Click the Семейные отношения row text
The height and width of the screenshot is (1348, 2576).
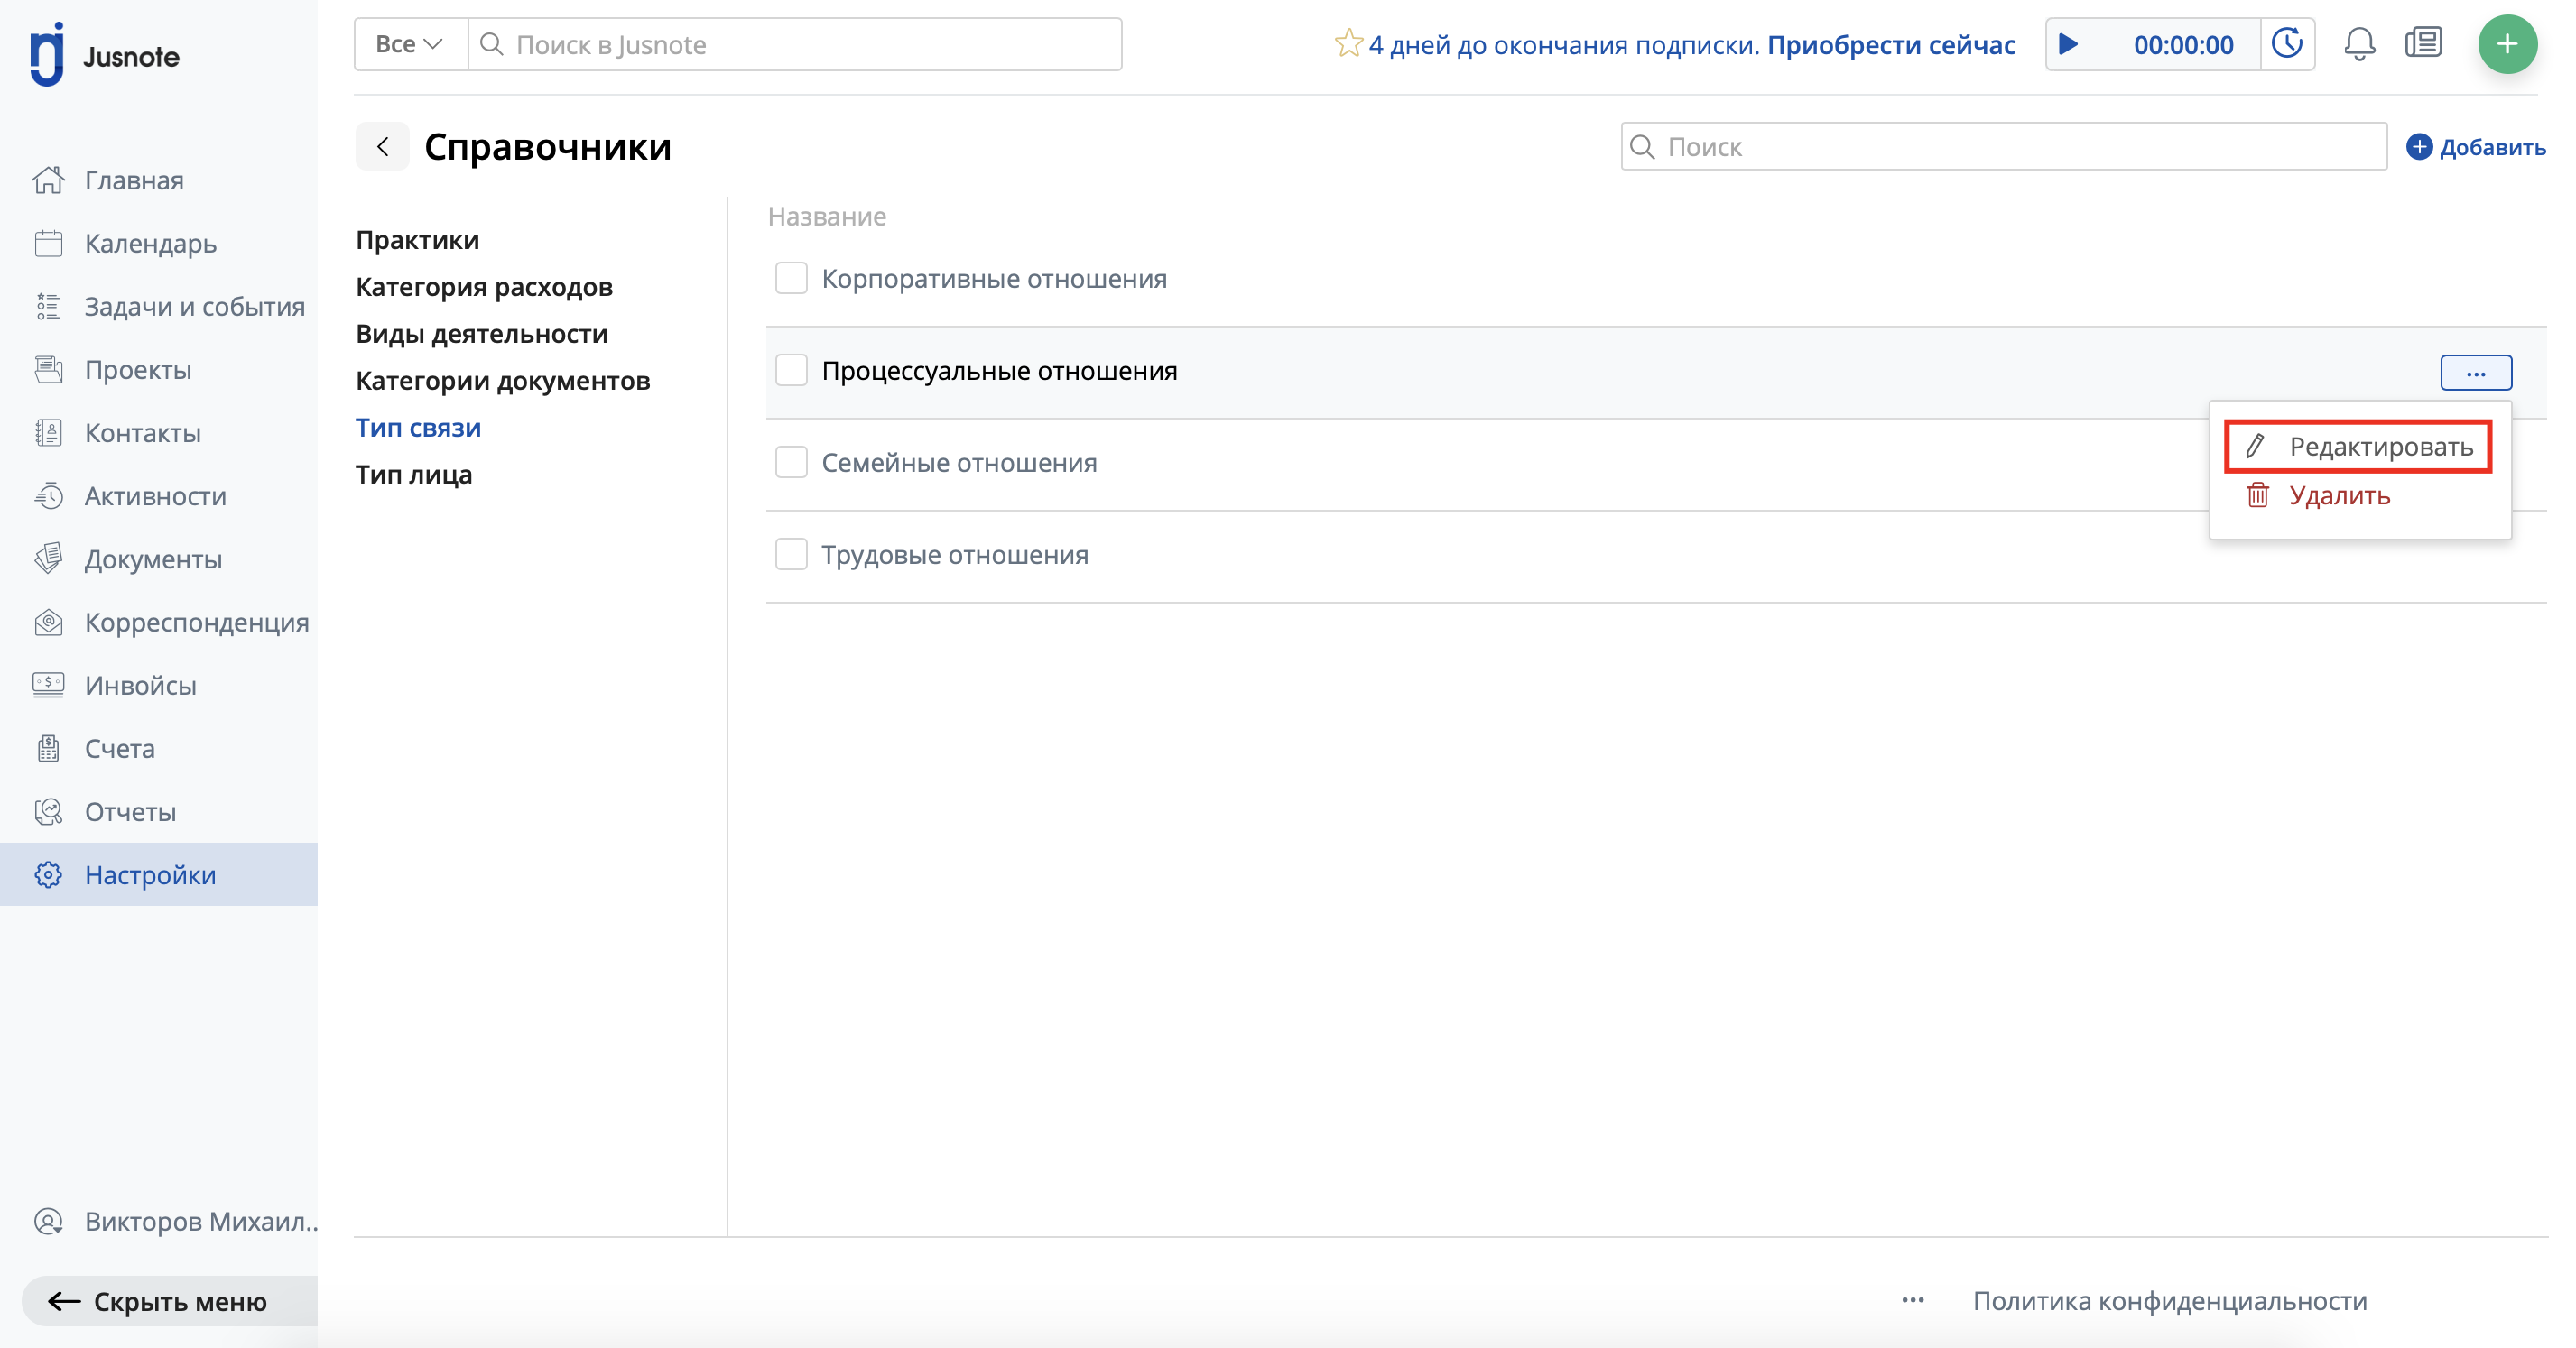(x=958, y=462)
